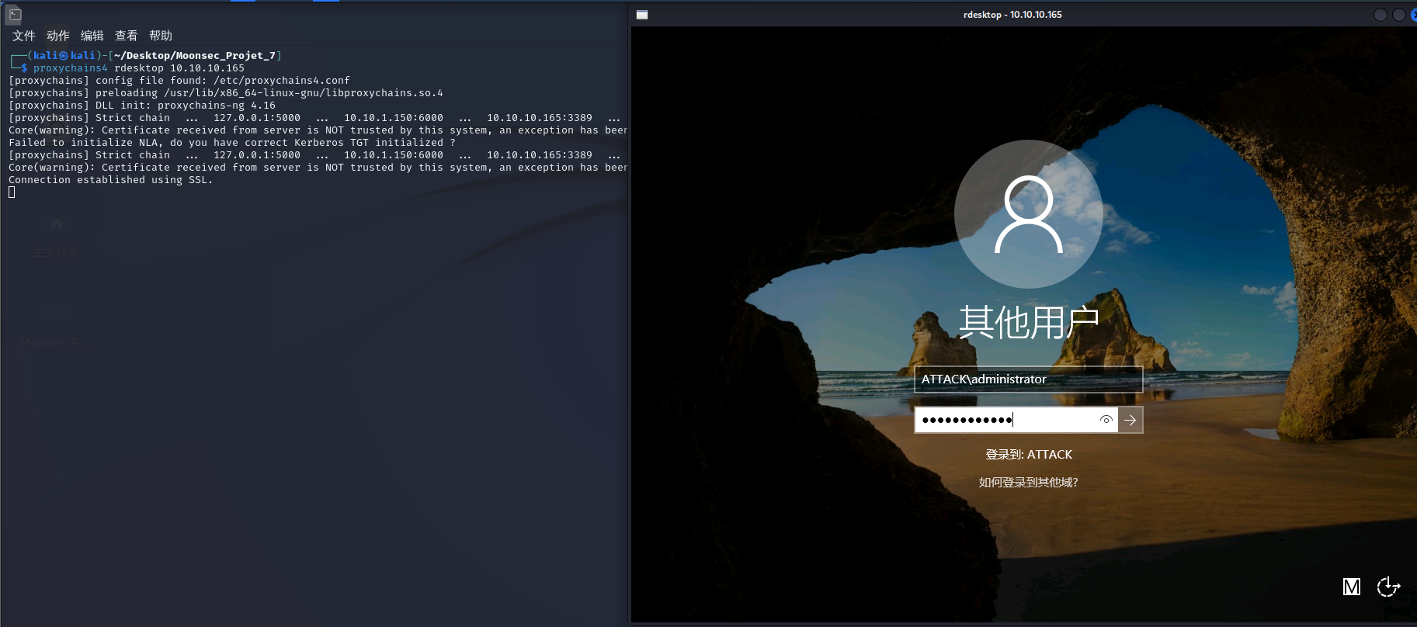Click the password input field
Screen dimensions: 1417x627
pos(1016,420)
